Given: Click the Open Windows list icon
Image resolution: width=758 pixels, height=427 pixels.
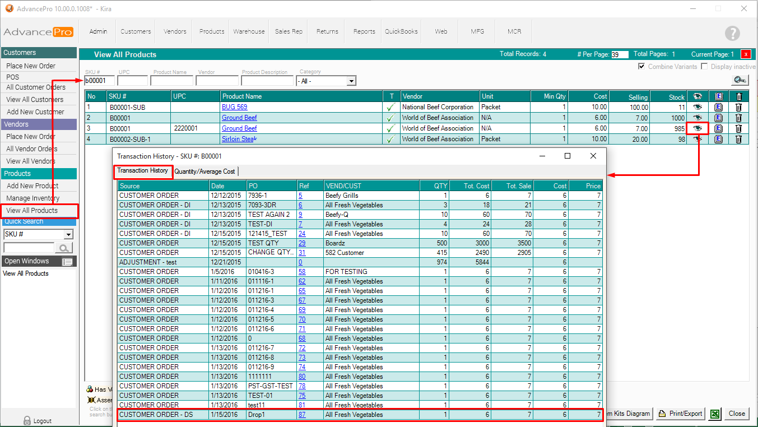Looking at the screenshot, I should point(67,262).
